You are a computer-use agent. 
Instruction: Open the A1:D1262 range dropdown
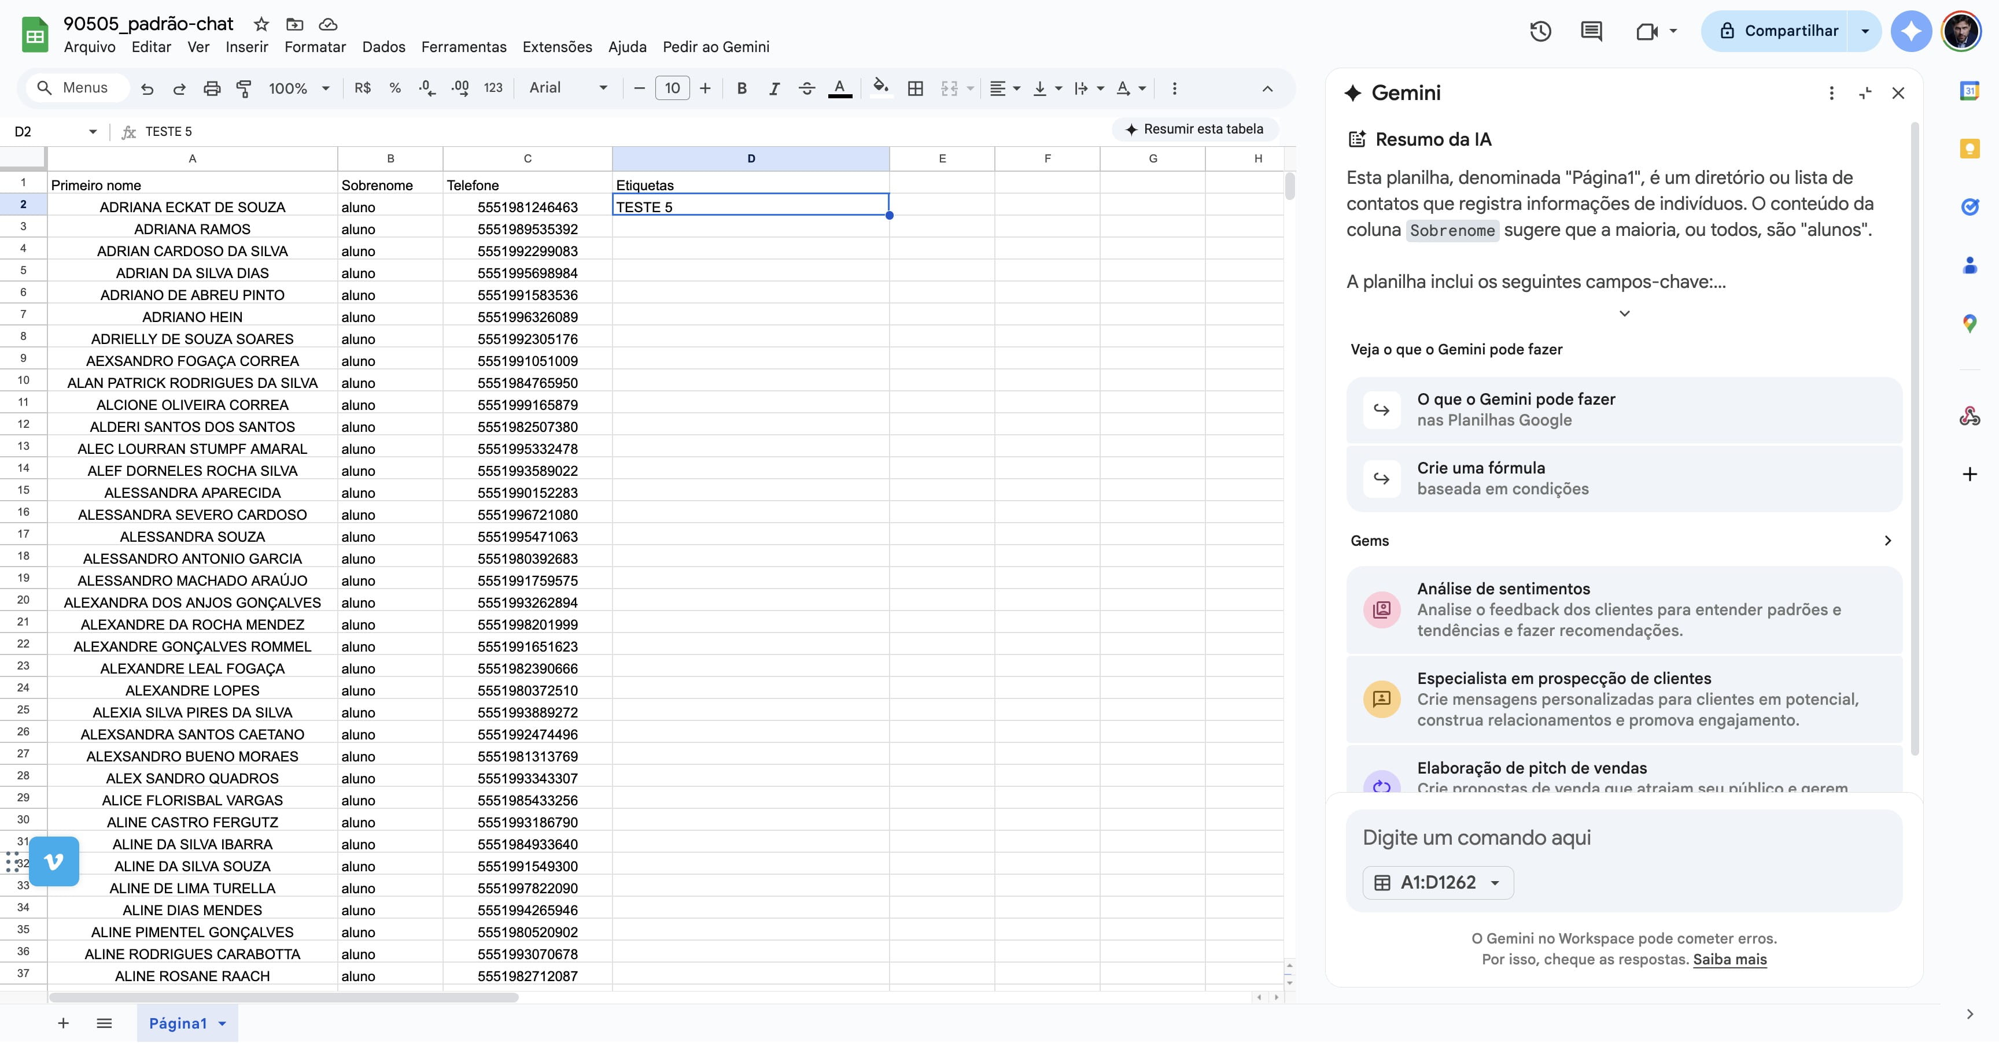1438,882
